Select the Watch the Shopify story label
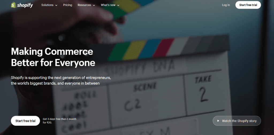The image size is (274, 135). click(239, 121)
